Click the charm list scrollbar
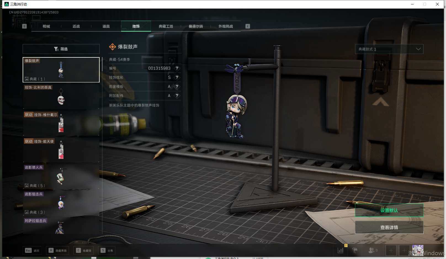Screen dimensions: 446x259 102,64
